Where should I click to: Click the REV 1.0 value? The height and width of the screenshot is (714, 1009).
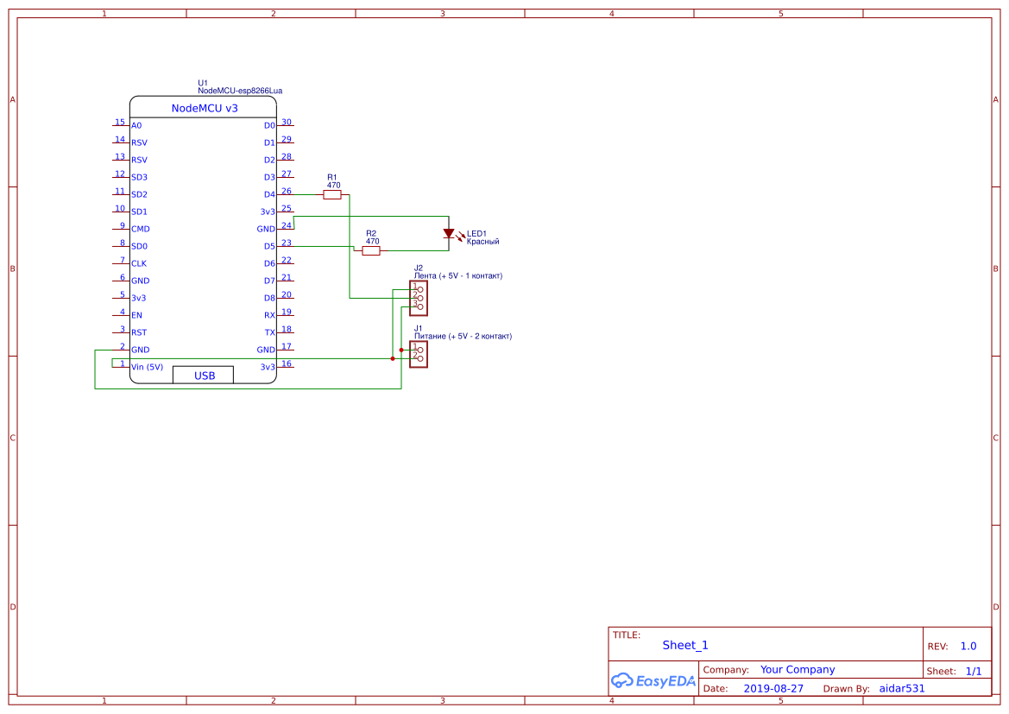968,646
